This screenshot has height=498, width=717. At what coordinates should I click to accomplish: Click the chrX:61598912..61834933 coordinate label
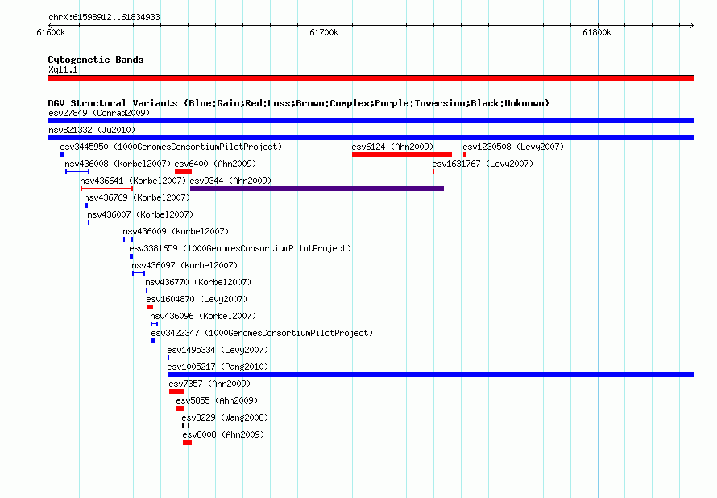pyautogui.click(x=104, y=17)
